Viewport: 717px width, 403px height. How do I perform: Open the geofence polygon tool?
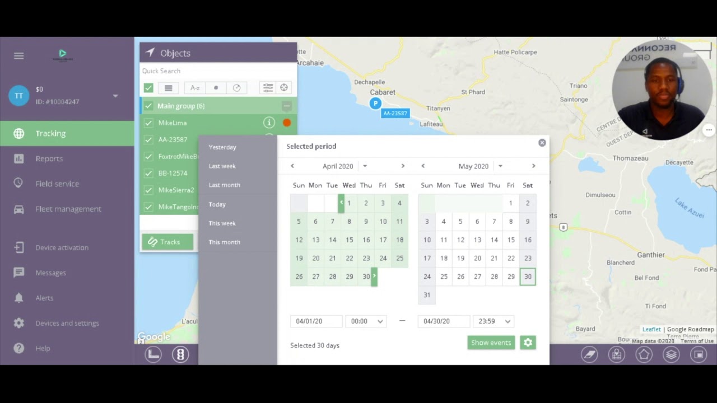pyautogui.click(x=644, y=354)
